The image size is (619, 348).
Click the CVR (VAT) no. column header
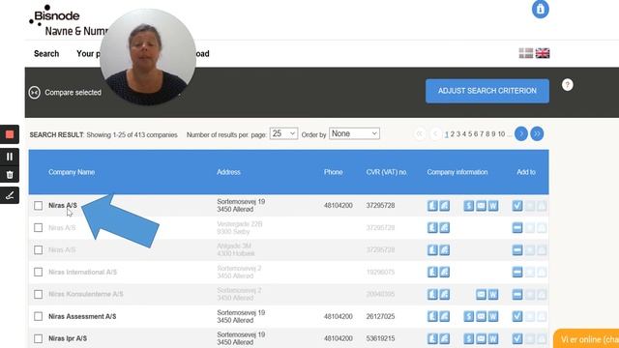pyautogui.click(x=387, y=172)
